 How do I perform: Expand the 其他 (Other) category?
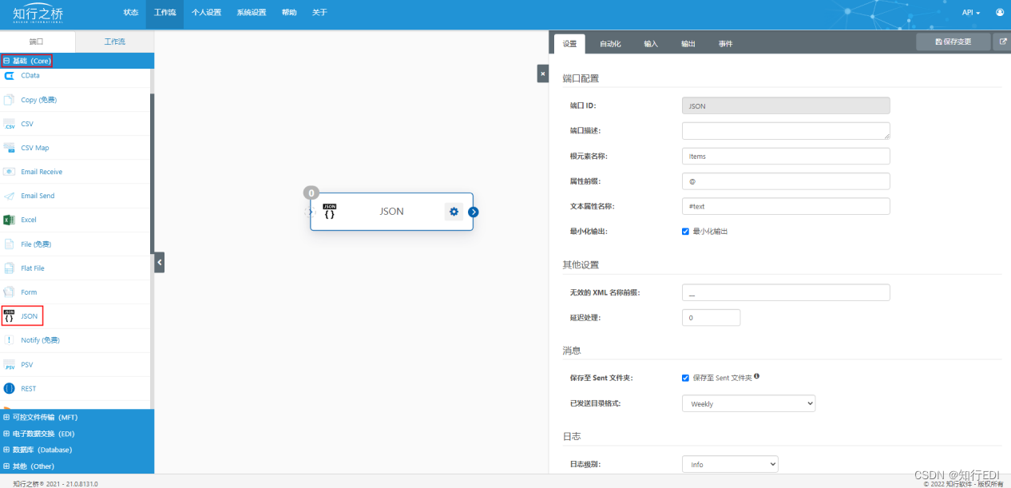77,466
